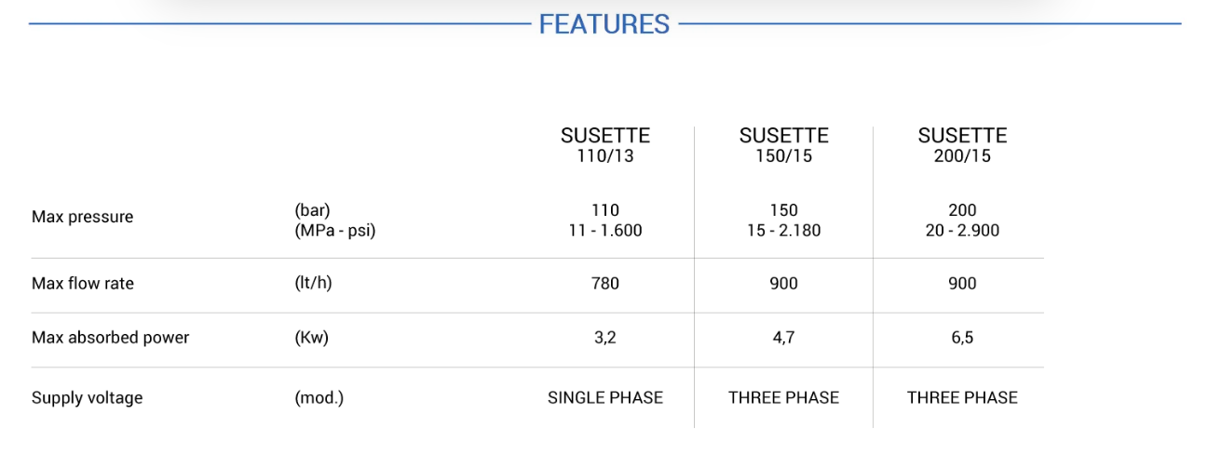
Task: Click the Supply voltage row label
Action: coord(87,398)
